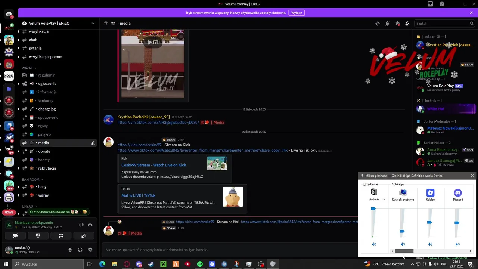
Task: Open activities button in voice panel
Action: (x=61, y=236)
